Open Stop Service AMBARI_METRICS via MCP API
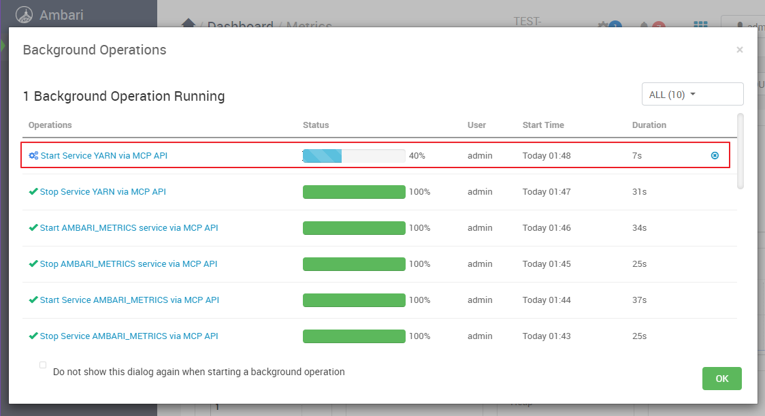765x416 pixels. tap(129, 336)
